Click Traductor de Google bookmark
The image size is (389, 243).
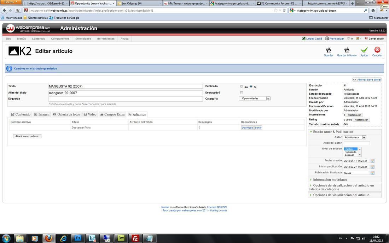(64, 18)
